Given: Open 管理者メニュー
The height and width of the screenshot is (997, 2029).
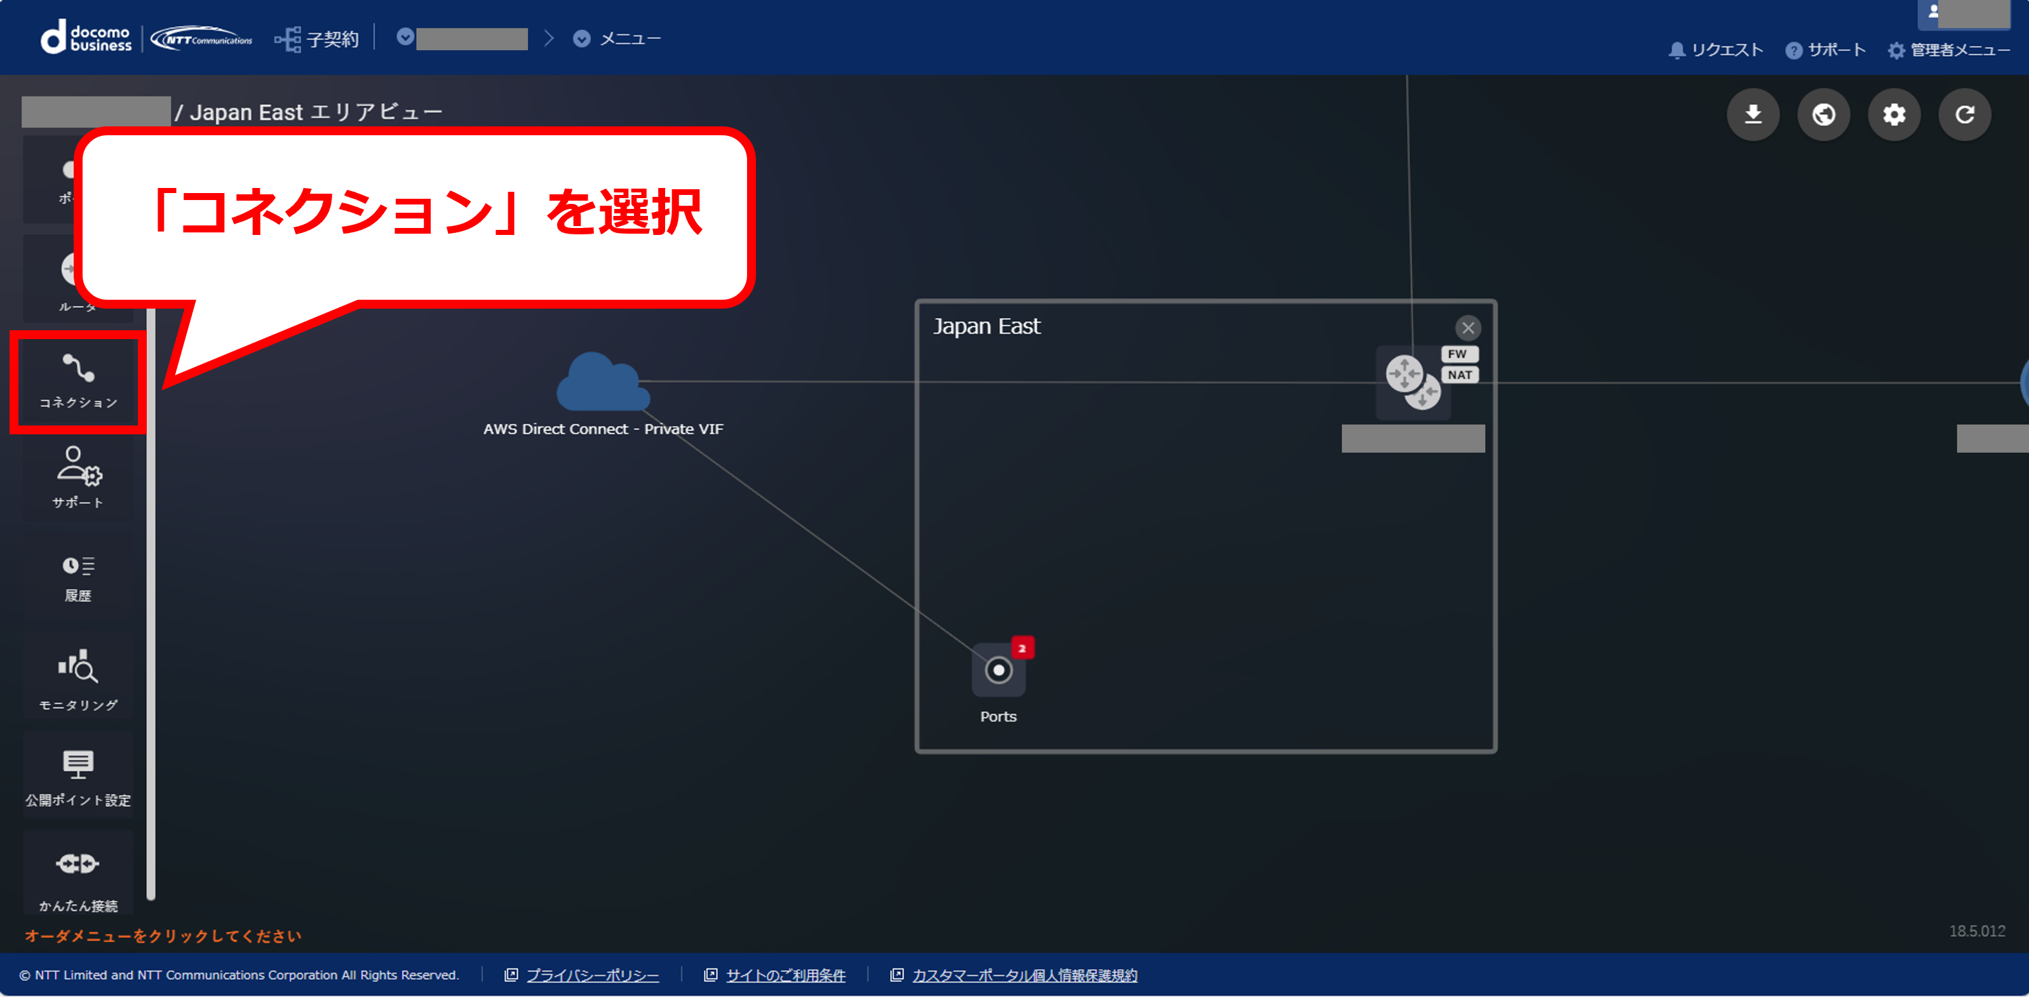Looking at the screenshot, I should 1949,50.
